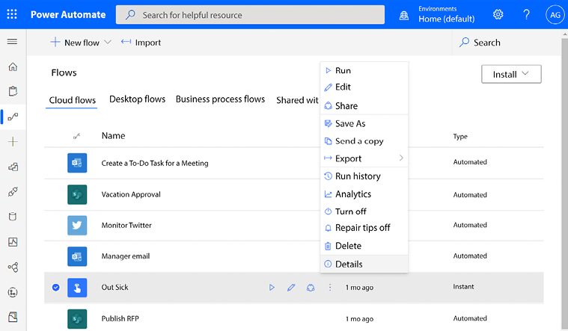Sort by the Name column header
Viewport: 568px width, 331px height.
pyautogui.click(x=114, y=136)
